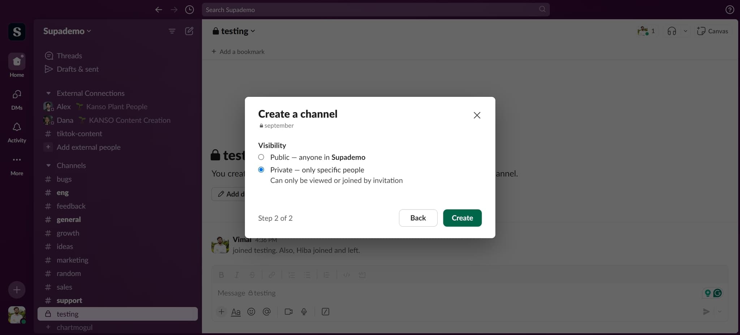Switch to the #marketing channel

pos(72,260)
